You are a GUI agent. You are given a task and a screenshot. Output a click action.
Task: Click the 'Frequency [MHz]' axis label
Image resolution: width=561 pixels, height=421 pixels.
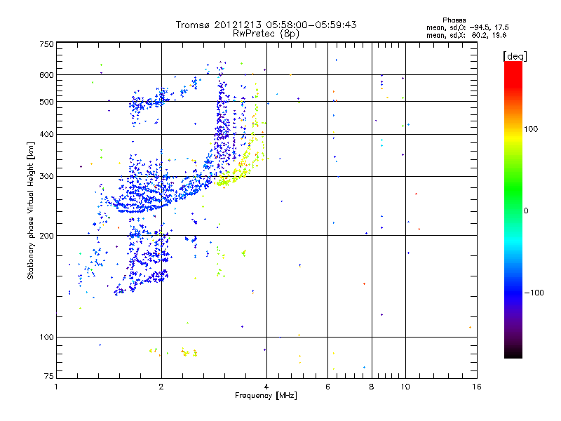click(266, 396)
